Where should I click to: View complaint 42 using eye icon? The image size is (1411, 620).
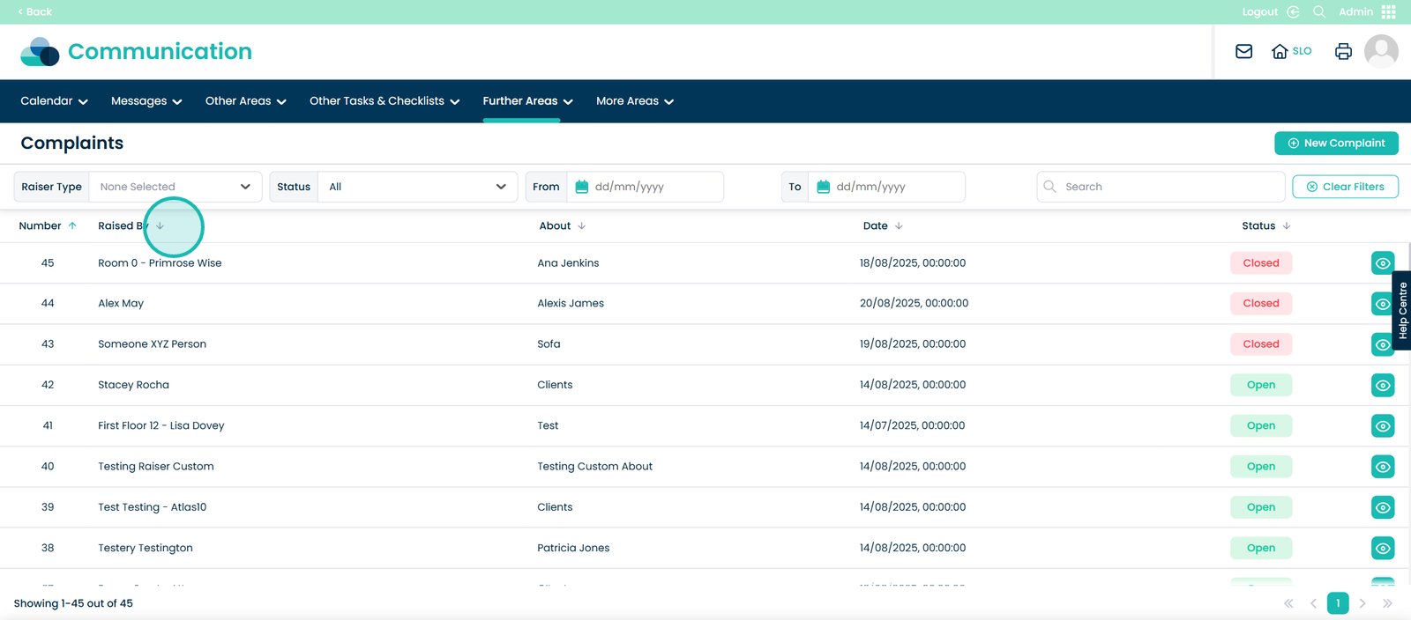(x=1383, y=385)
